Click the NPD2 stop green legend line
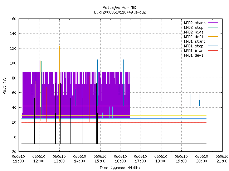The height and width of the screenshot is (171, 229). click(x=213, y=27)
